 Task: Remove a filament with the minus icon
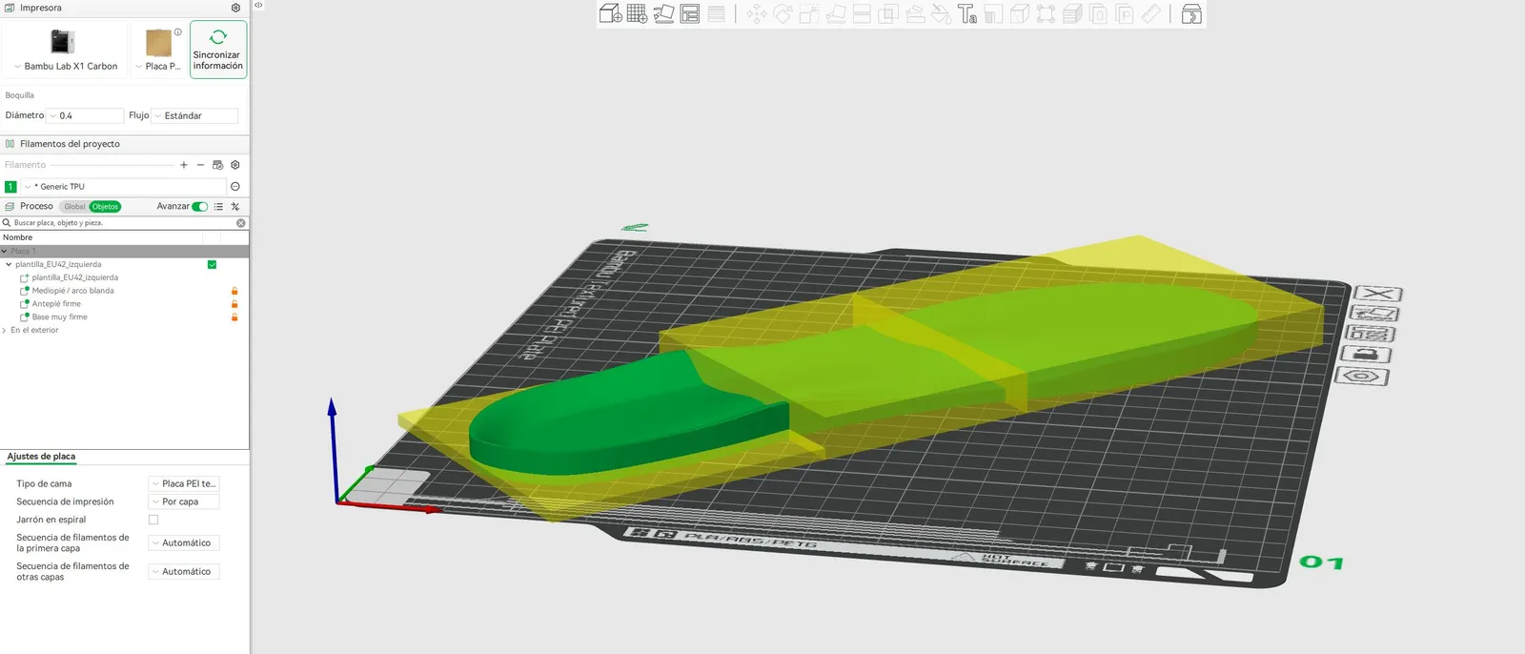tap(200, 165)
